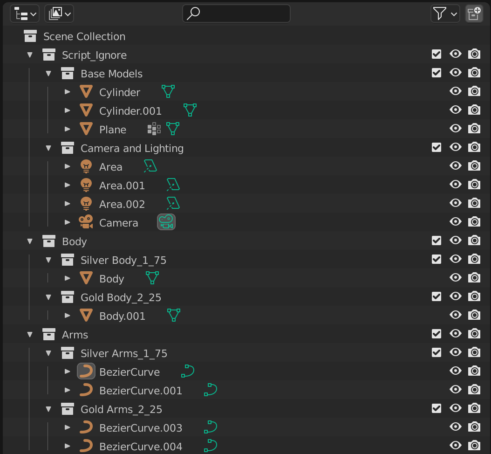Screen dimensions: 491x454
Task: Click the Area.002 light data icon
Action: click(x=173, y=203)
